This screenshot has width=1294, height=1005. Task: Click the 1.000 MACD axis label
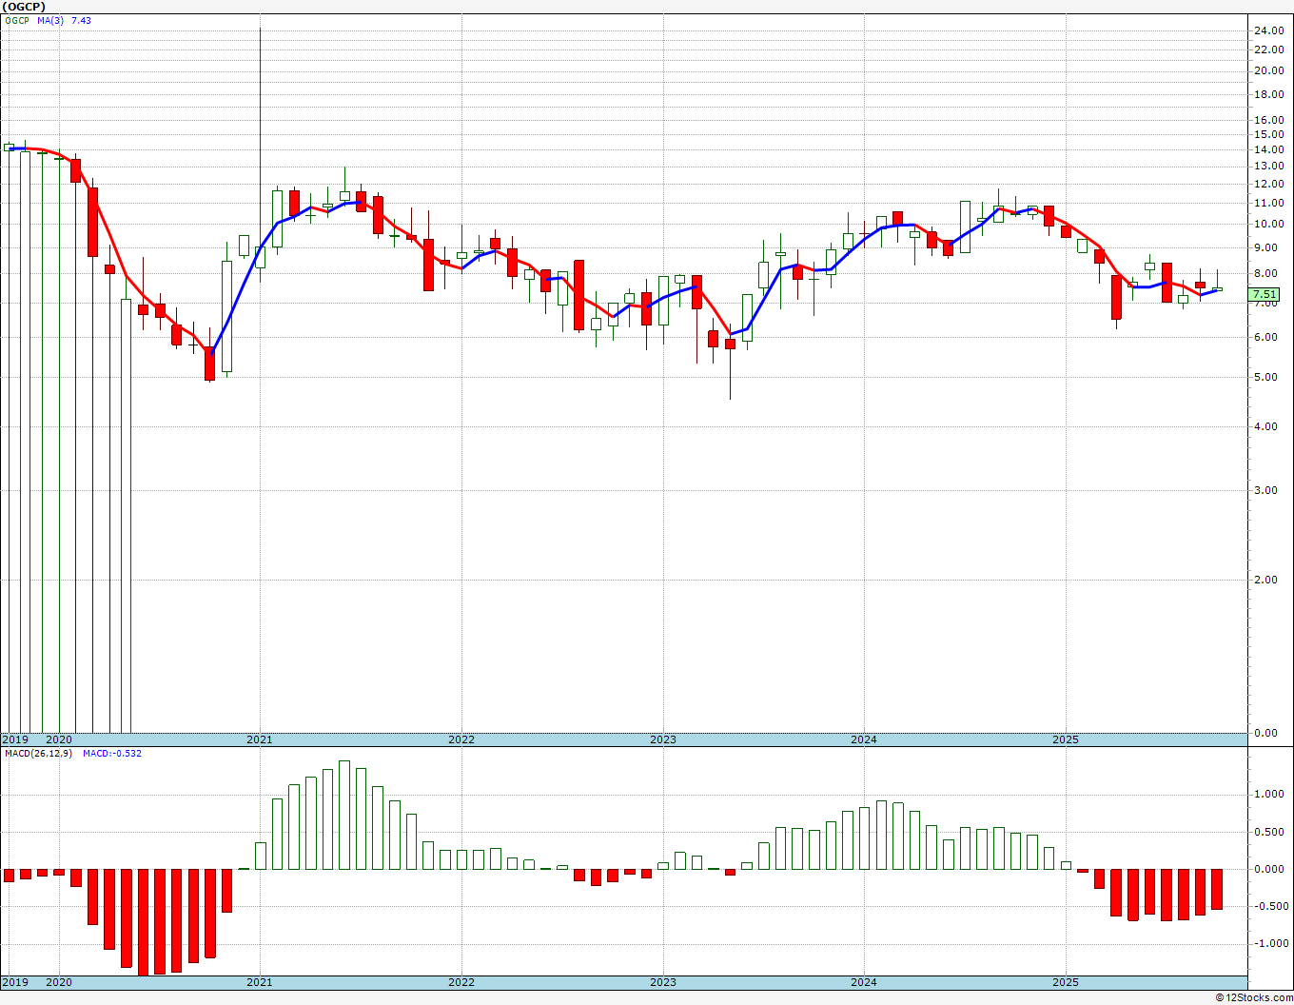pyautogui.click(x=1271, y=794)
